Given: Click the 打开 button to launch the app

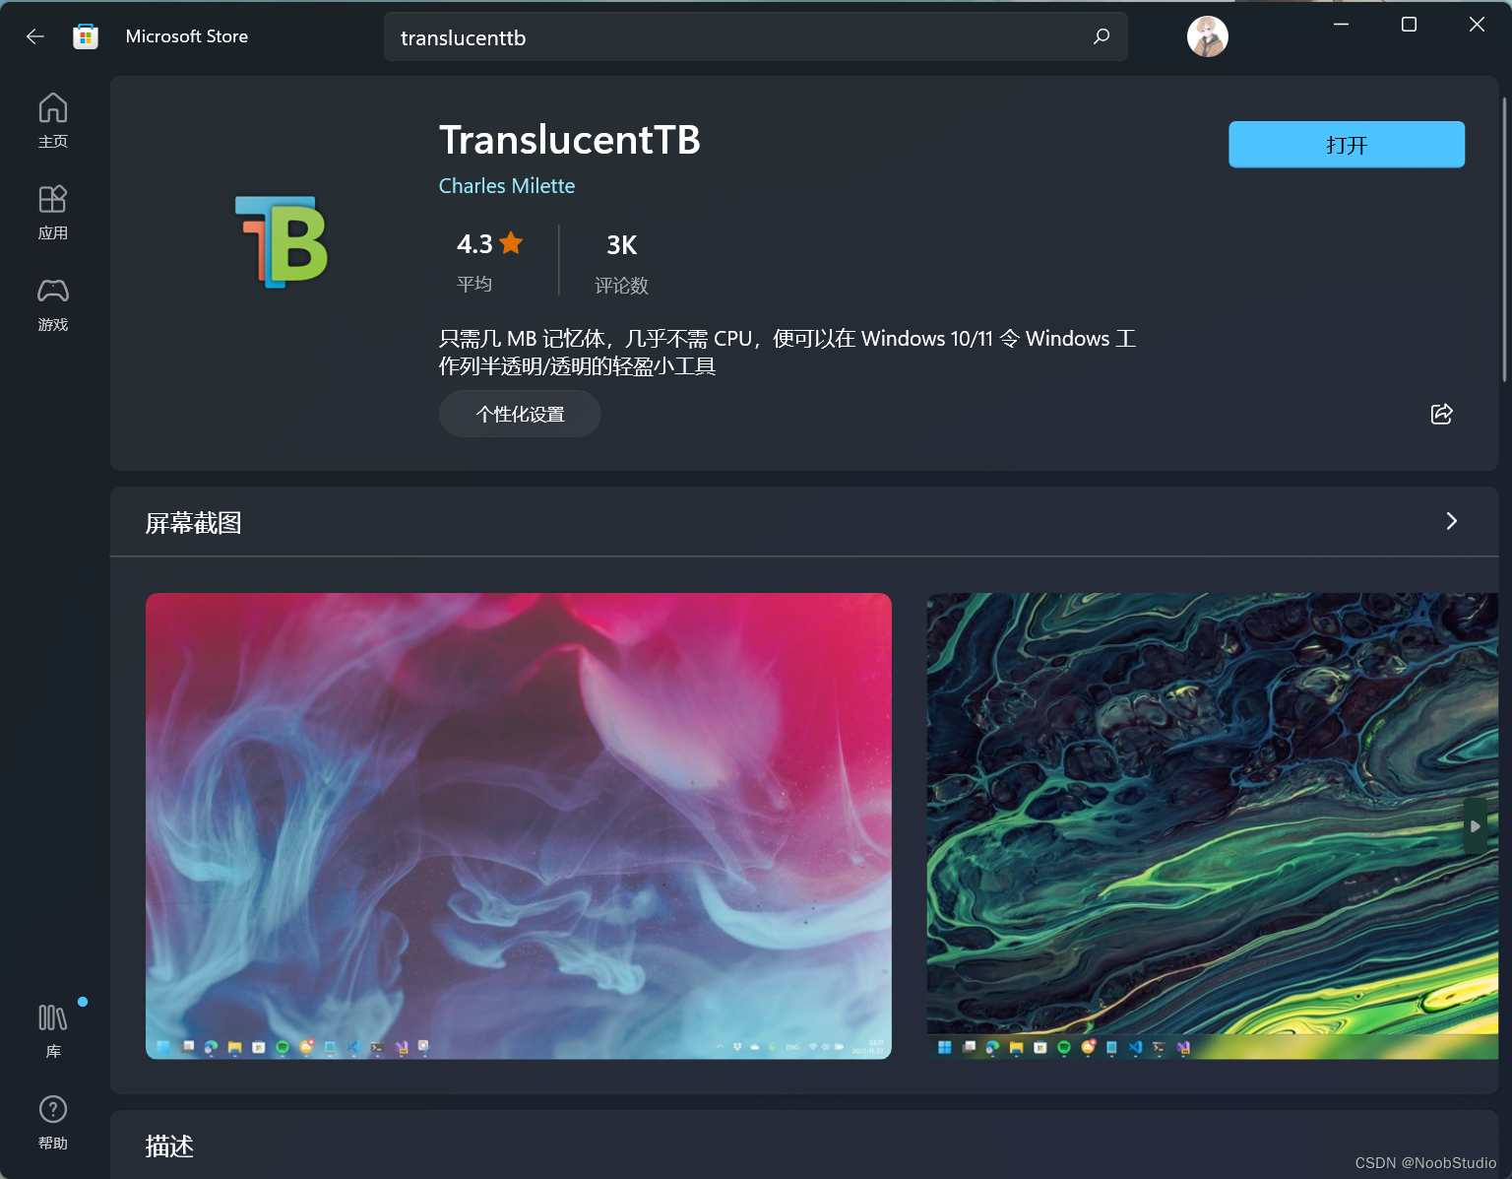Looking at the screenshot, I should [1346, 145].
